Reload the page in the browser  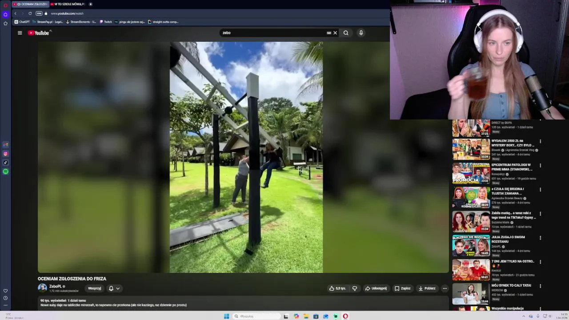coord(30,13)
